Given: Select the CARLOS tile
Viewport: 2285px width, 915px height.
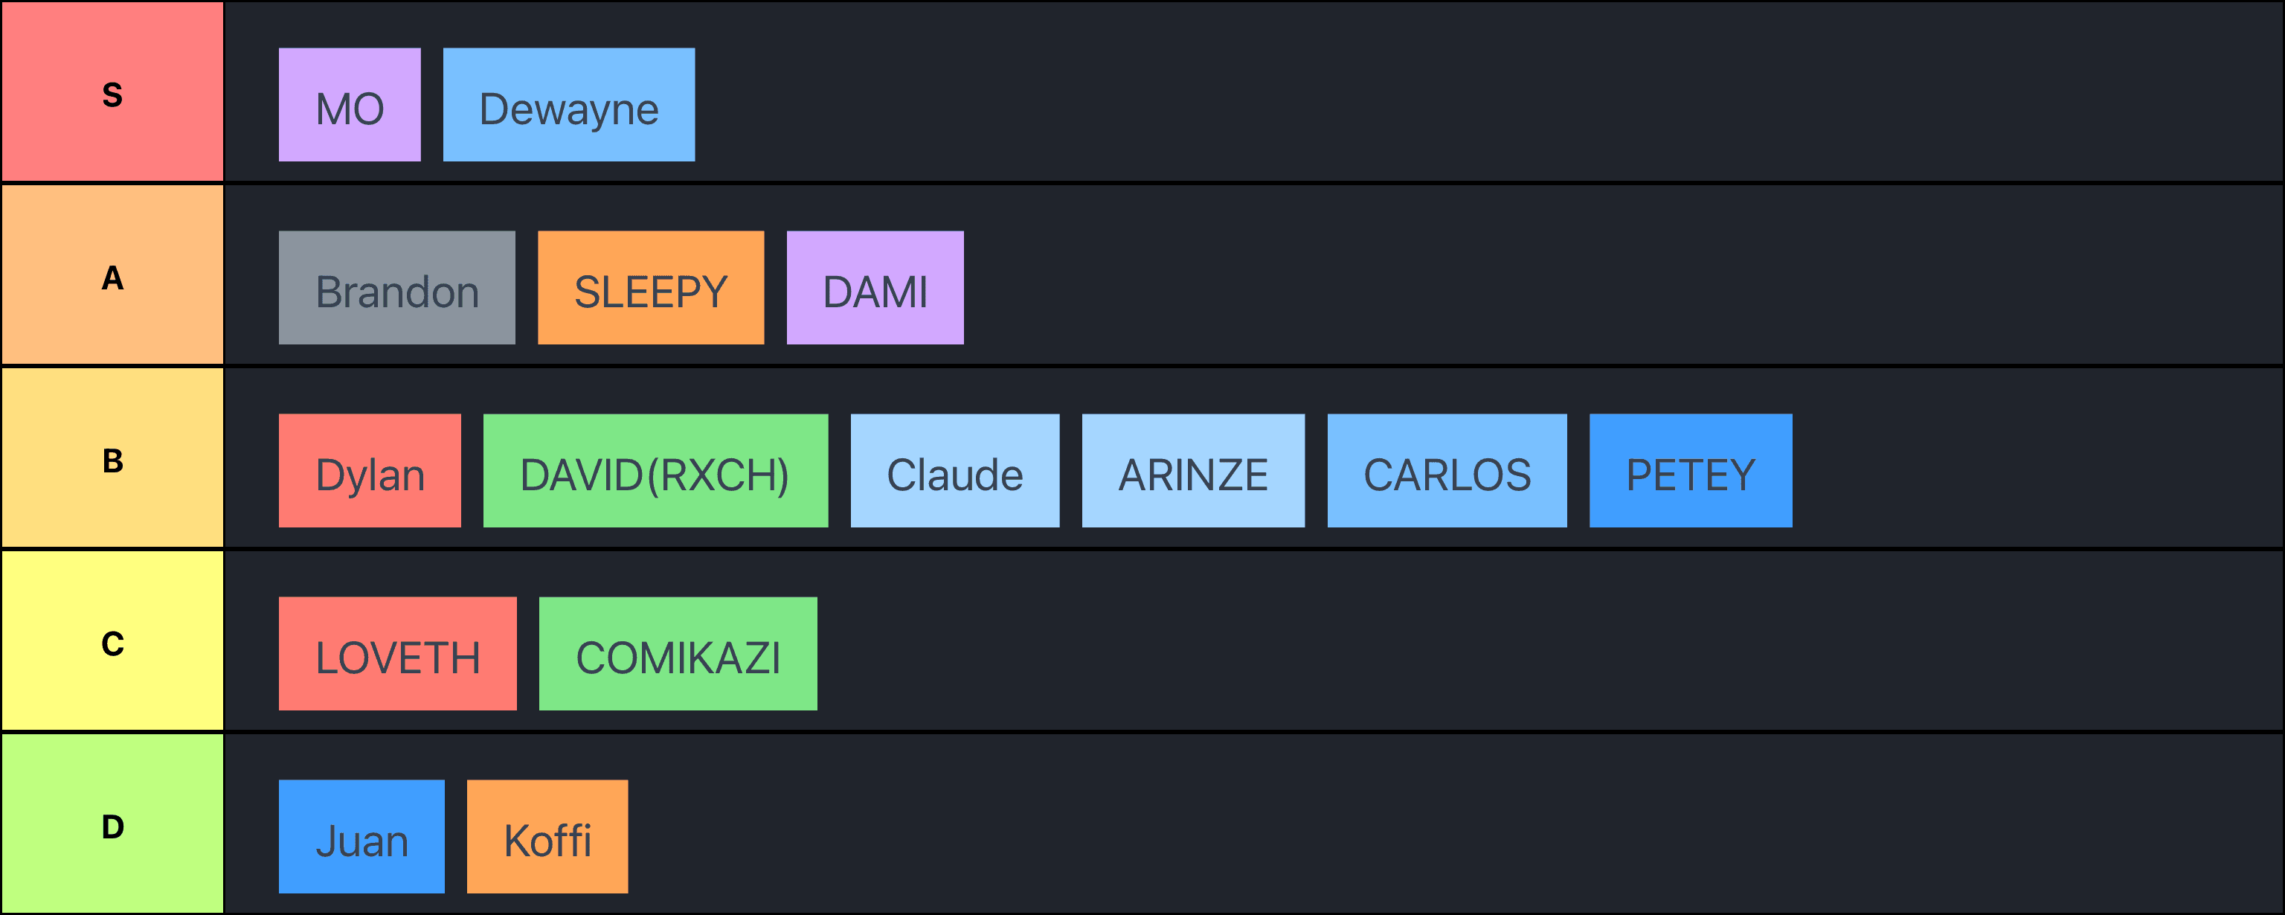Looking at the screenshot, I should coord(1447,470).
